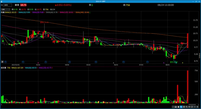Click the 最高 11.45 high-price annotation
201x109 pixels.
pos(45,22)
